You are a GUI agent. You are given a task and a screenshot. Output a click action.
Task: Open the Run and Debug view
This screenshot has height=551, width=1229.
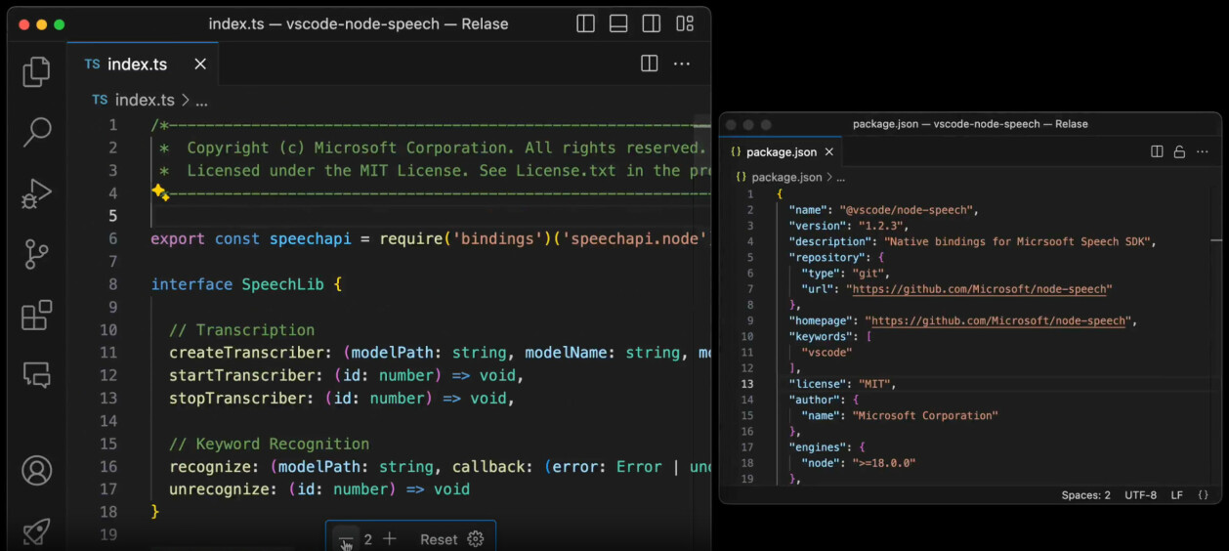click(x=37, y=193)
